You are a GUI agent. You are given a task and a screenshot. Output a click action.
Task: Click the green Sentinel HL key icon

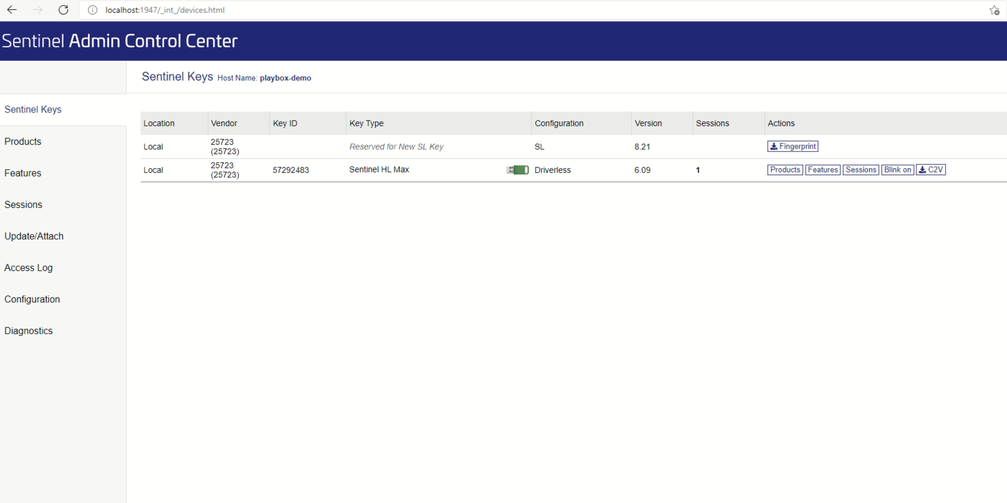(518, 170)
